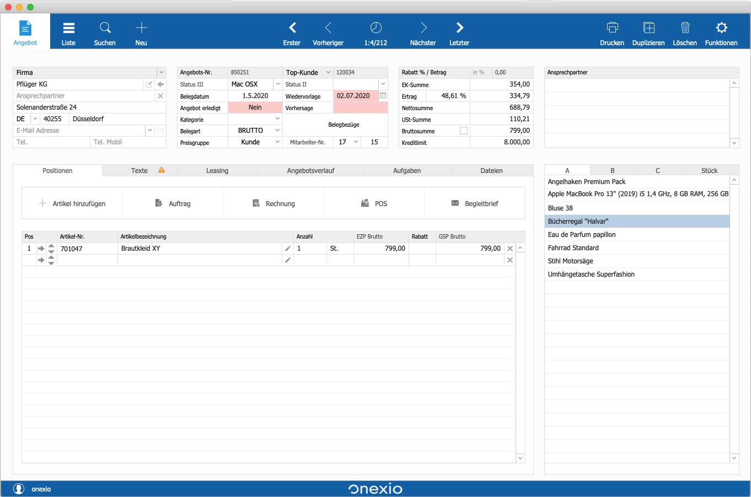Screen dimensions: 751x497
Task: Move position 1 down with the down arrow
Action: pos(51,251)
